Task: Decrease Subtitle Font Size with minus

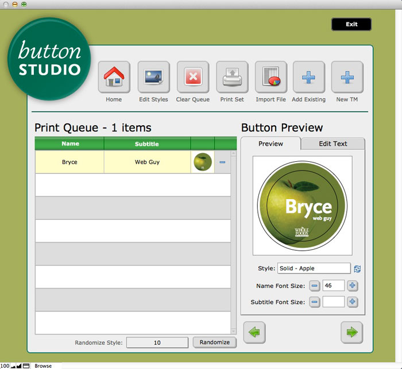Action: pos(314,302)
